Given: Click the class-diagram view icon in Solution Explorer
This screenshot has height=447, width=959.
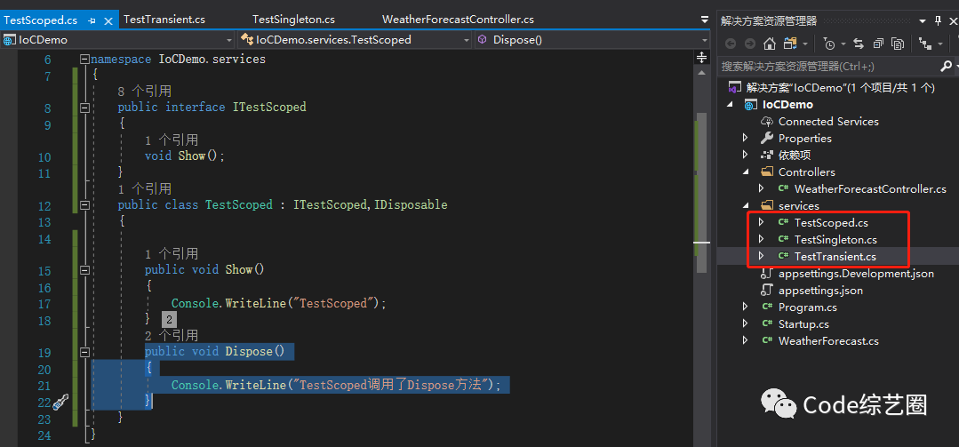Looking at the screenshot, I should click(x=924, y=44).
